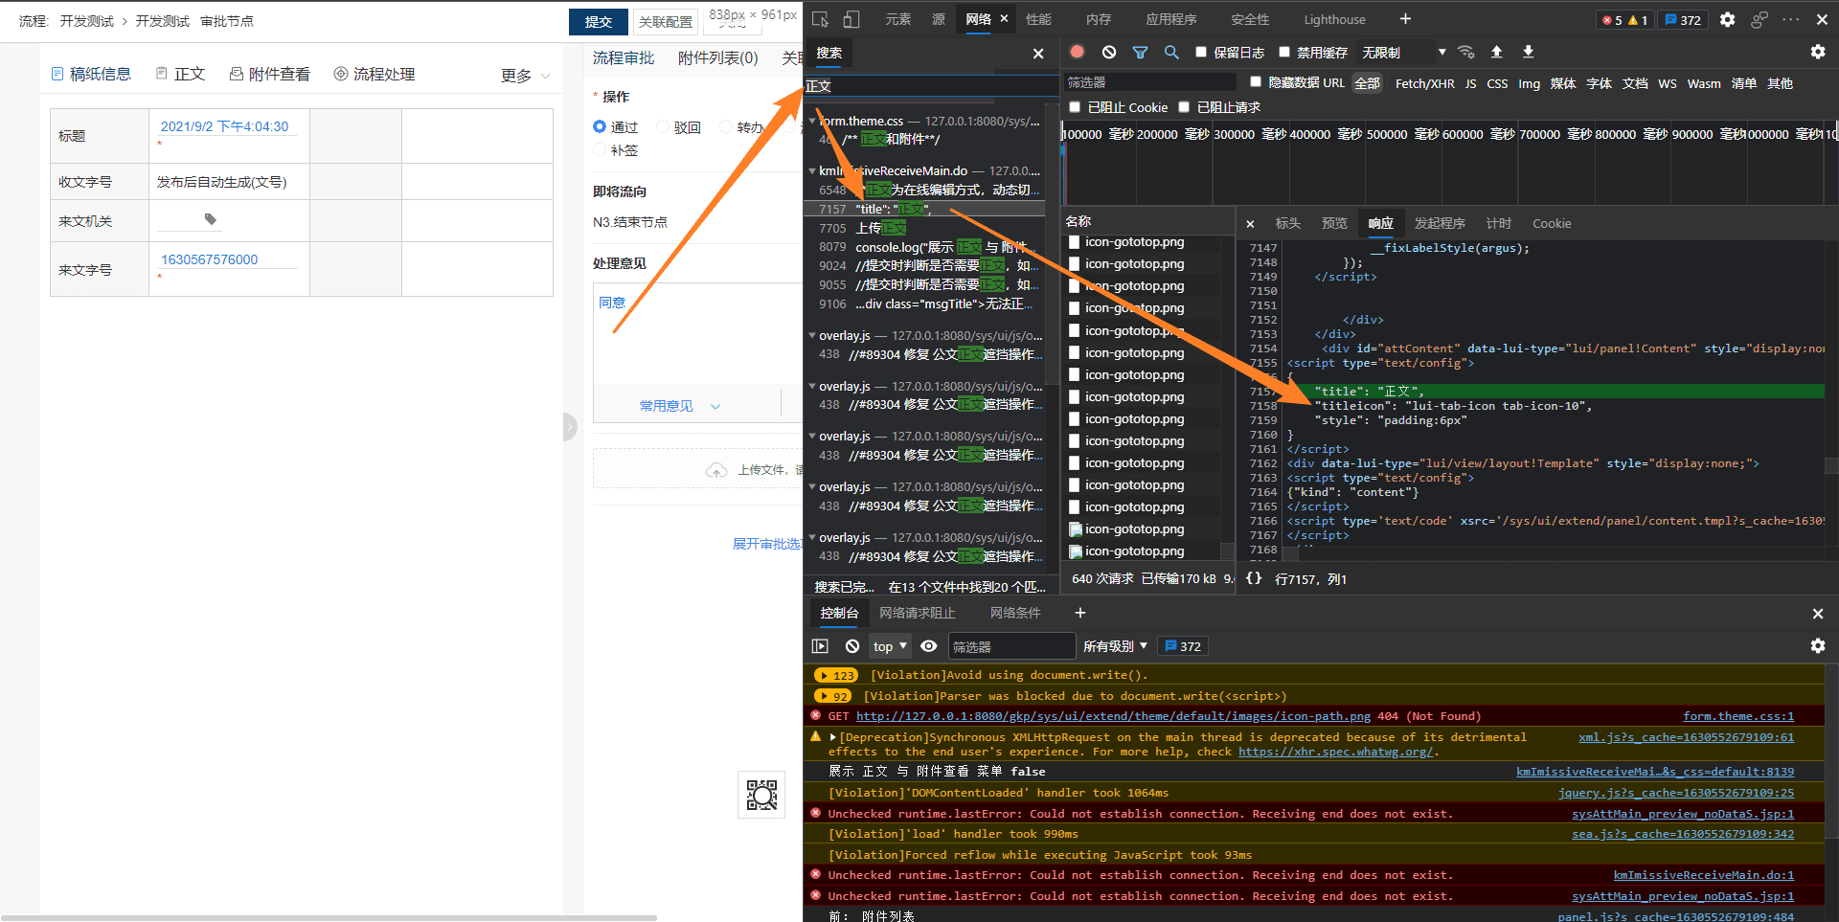
Task: Open console settings gear icon
Action: point(1817,646)
